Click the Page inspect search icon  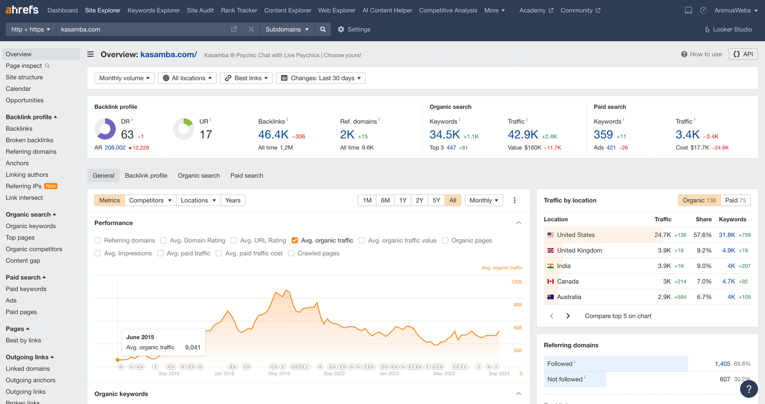click(47, 65)
